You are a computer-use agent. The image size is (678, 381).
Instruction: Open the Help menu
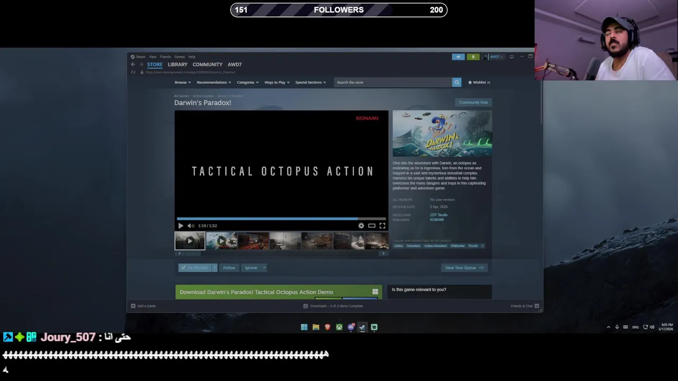click(x=192, y=57)
